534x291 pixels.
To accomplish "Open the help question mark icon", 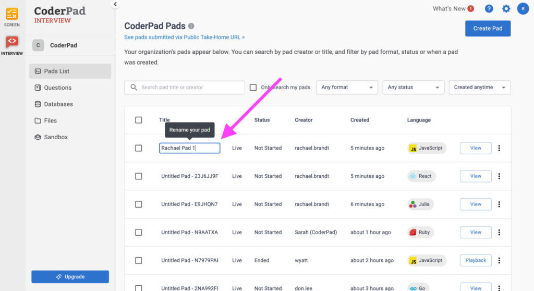I will (489, 9).
